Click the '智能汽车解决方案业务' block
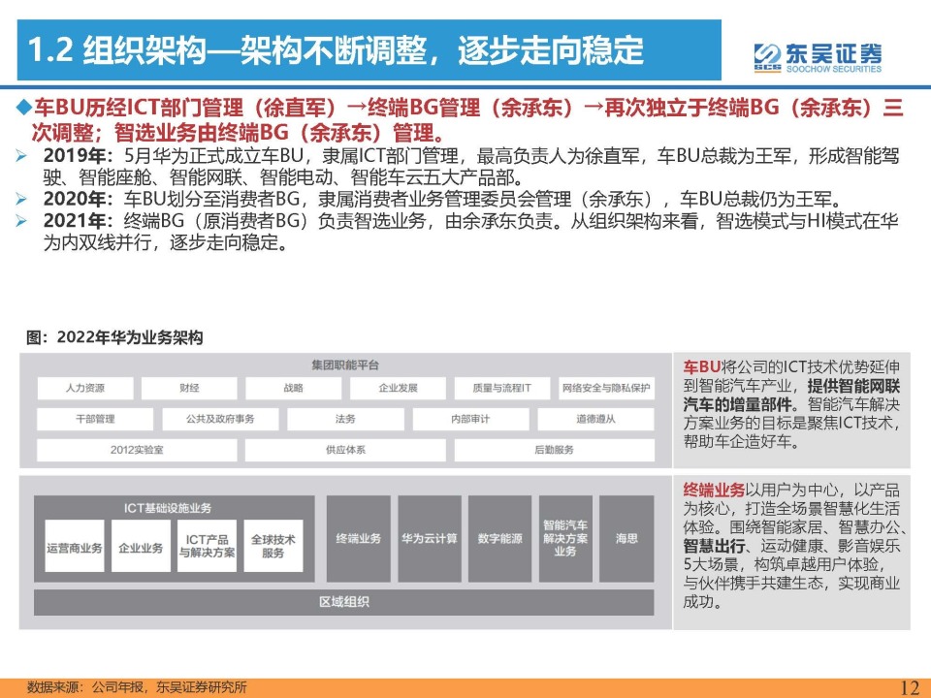Screen dimensions: 931x698 [565, 539]
